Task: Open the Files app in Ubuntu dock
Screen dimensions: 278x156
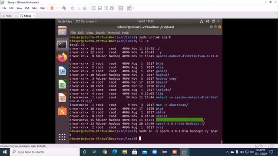Action: coord(62,31)
